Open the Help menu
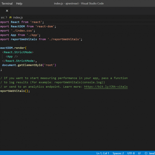 pyautogui.click(x=19, y=4)
